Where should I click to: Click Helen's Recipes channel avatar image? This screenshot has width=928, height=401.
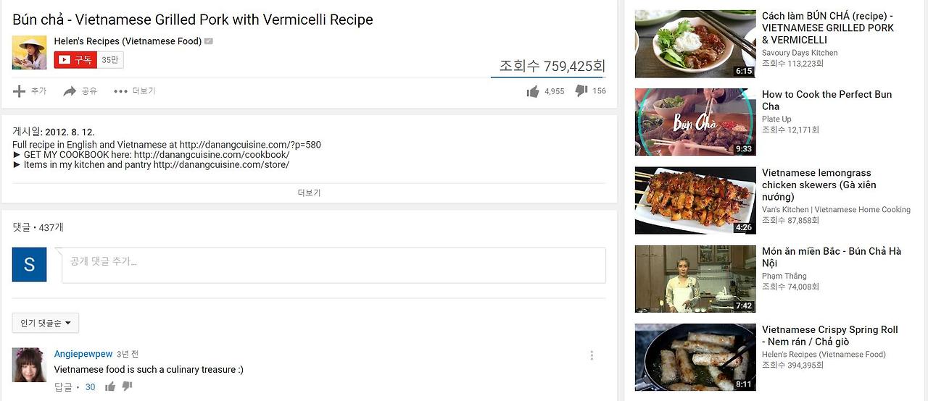point(29,52)
